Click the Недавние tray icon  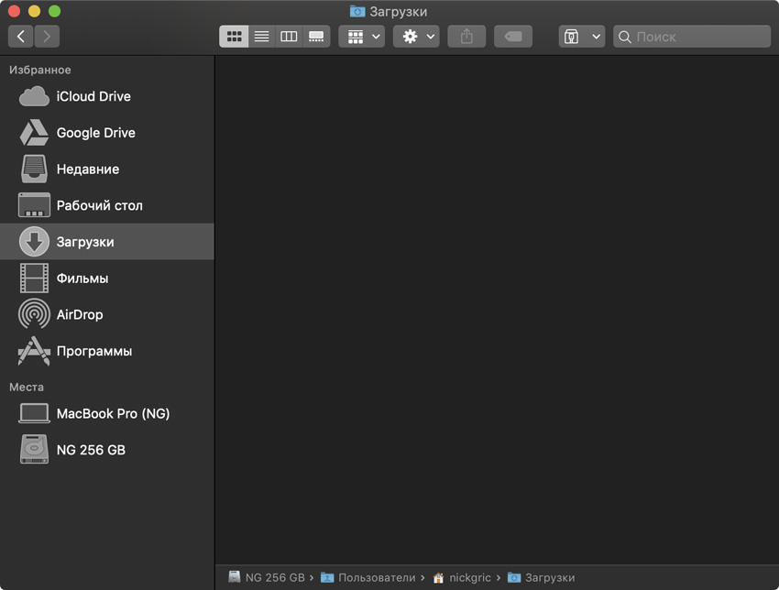tap(34, 169)
